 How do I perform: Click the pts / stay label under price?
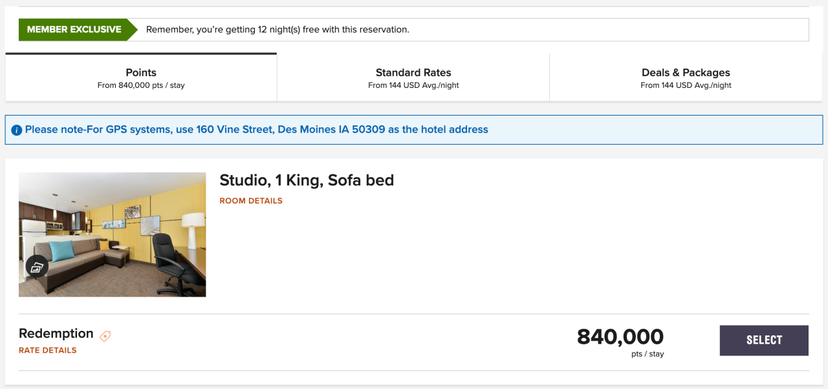648,354
